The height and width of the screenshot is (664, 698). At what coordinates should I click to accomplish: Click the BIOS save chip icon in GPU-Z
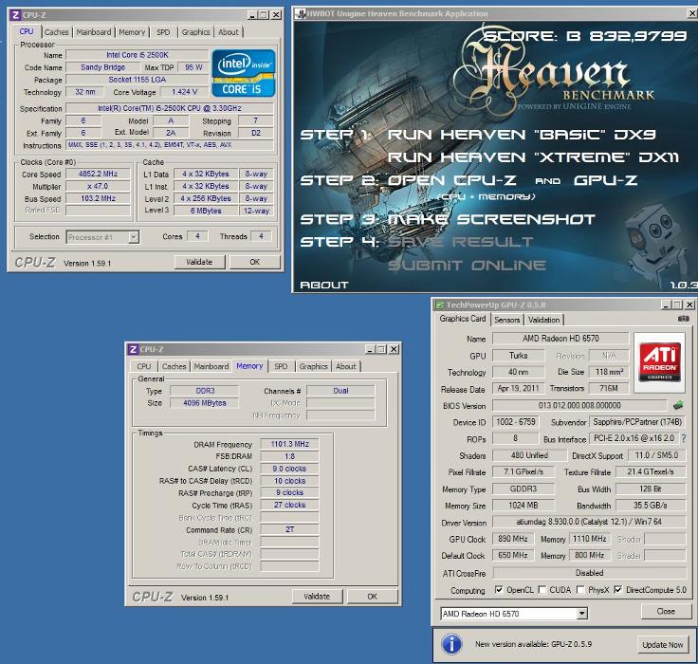678,405
